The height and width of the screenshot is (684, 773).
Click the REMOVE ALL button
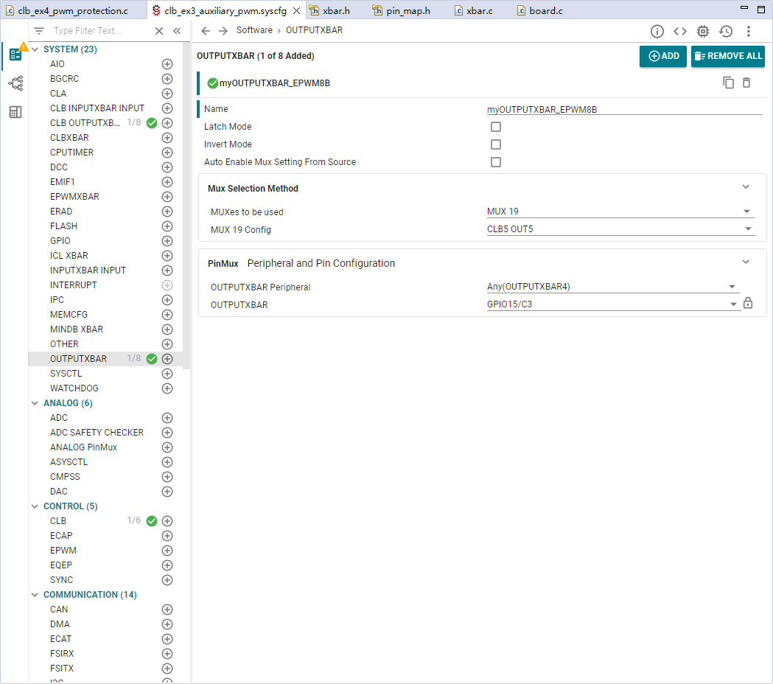(727, 56)
